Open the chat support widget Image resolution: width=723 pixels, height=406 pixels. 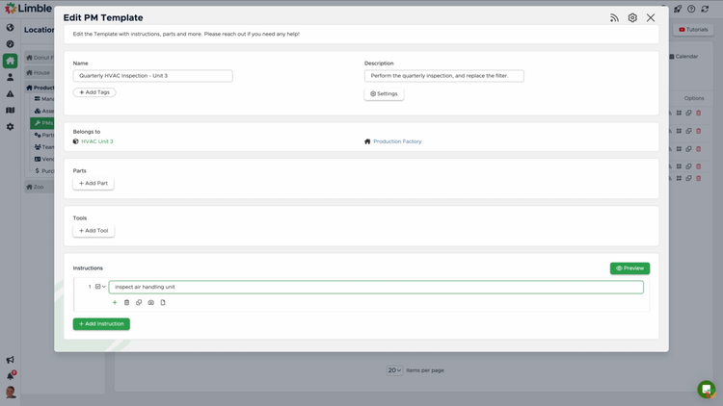click(707, 390)
